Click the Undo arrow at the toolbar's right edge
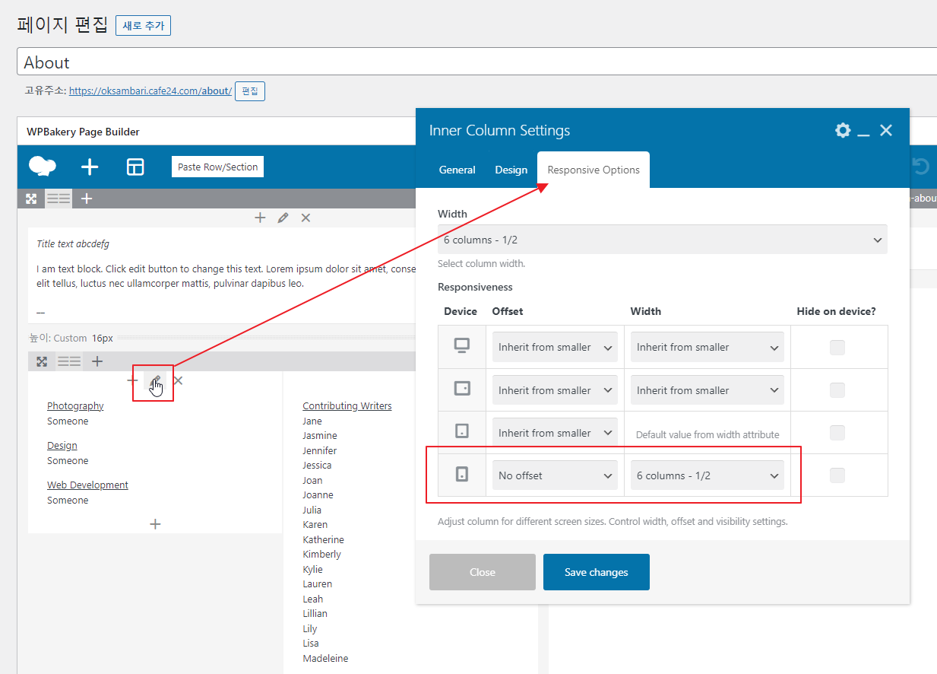Viewport: 937px width, 674px height. [920, 167]
